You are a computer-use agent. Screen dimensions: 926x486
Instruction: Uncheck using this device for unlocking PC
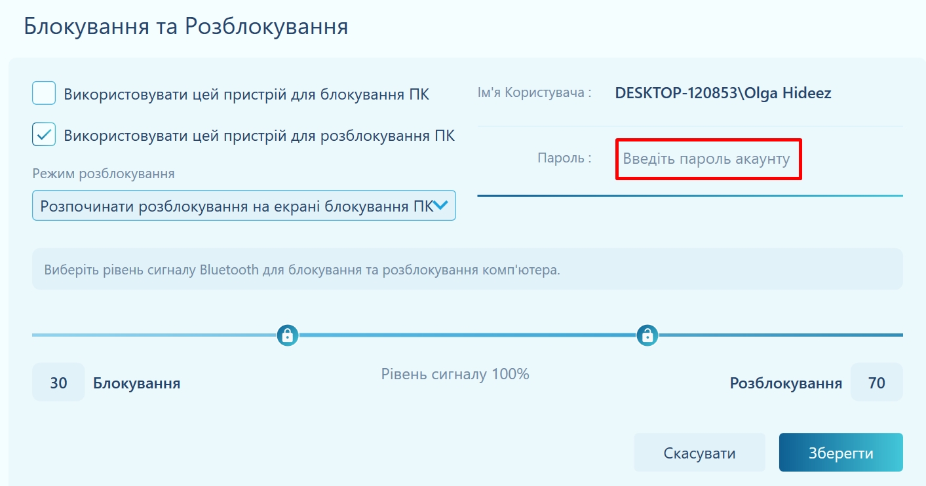44,135
